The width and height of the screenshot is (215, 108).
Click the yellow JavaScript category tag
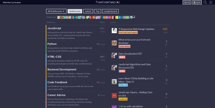[x=123, y=99]
